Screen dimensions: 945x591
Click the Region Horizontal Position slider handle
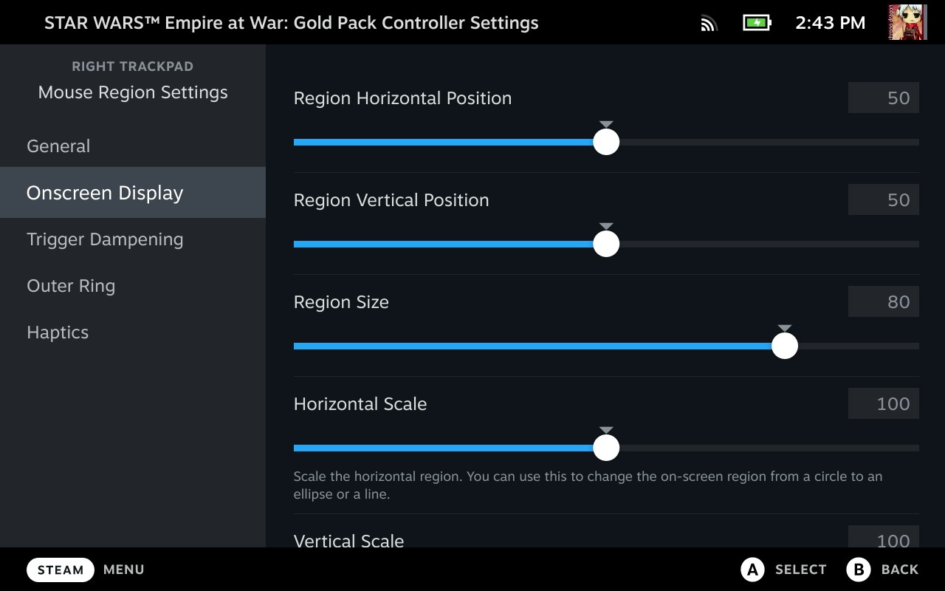(606, 142)
